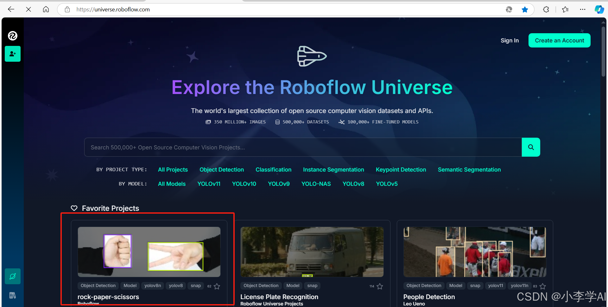Viewport: 608px width, 307px height.
Task: Go back with the browser back arrow
Action: (x=11, y=9)
